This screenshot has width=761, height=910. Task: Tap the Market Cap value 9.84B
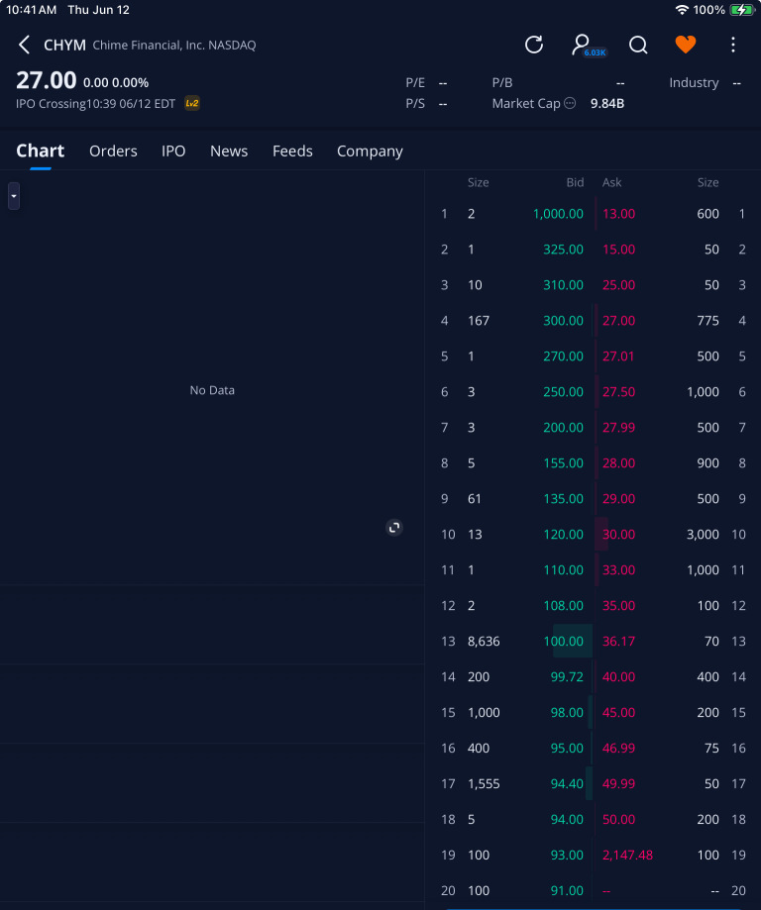click(x=607, y=103)
